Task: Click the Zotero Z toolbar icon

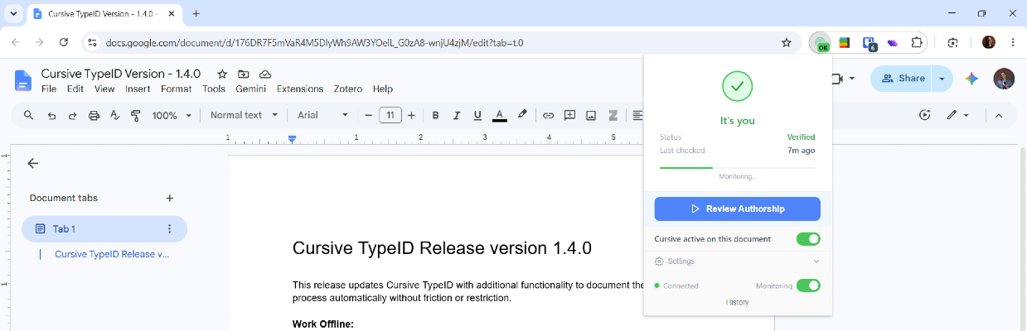Action: tap(613, 115)
